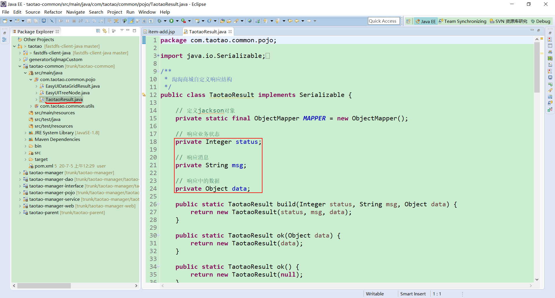This screenshot has height=298, width=555.
Task: Switch to the Debug perspective
Action: 541,21
